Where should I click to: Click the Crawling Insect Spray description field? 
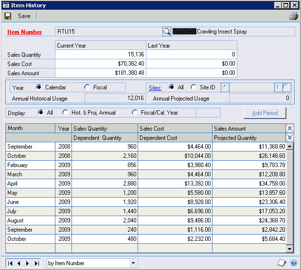(233, 32)
